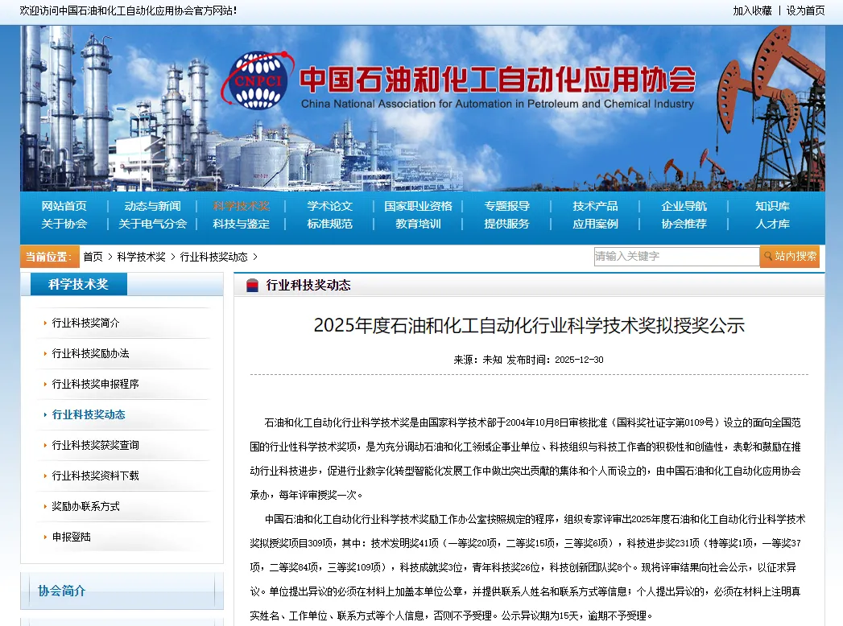The width and height of the screenshot is (843, 626).
Task: Select 行业科技奖动态 in sidebar list
Action: pos(89,415)
